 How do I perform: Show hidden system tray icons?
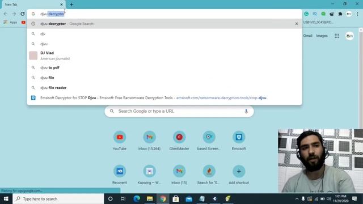tap(297, 199)
